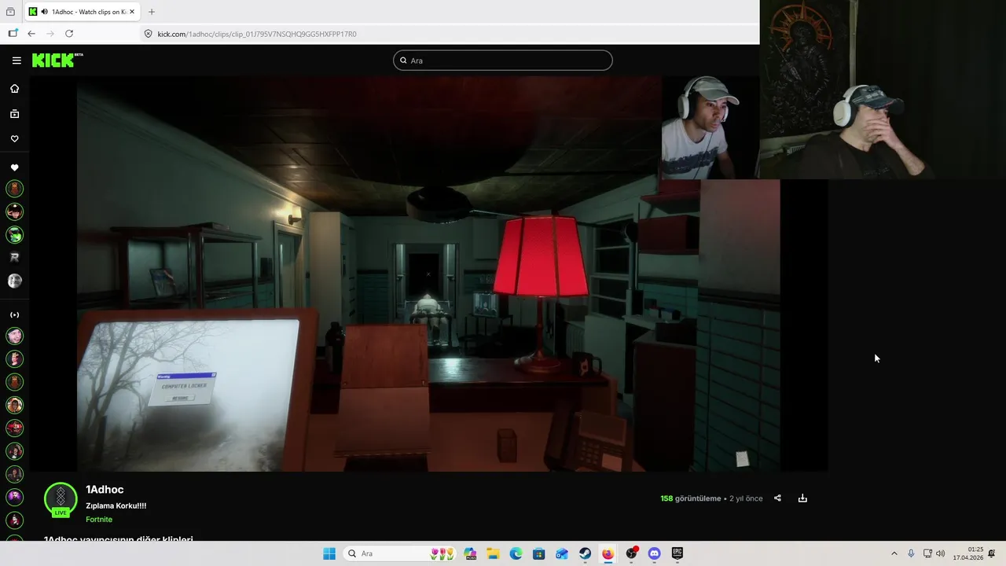The width and height of the screenshot is (1006, 566).
Task: Show hidden system tray icons
Action: tap(894, 553)
